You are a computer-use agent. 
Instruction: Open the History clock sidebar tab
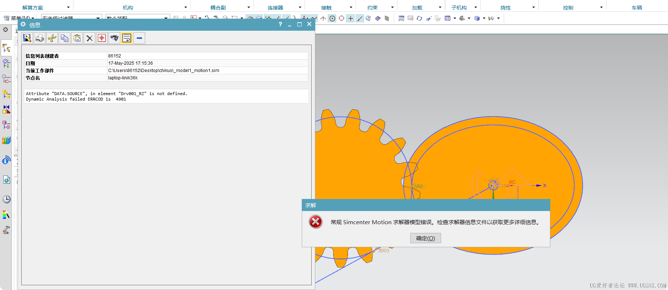click(6, 199)
